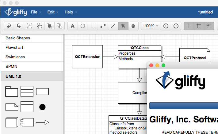Click the Zoom in plus button

166,26
